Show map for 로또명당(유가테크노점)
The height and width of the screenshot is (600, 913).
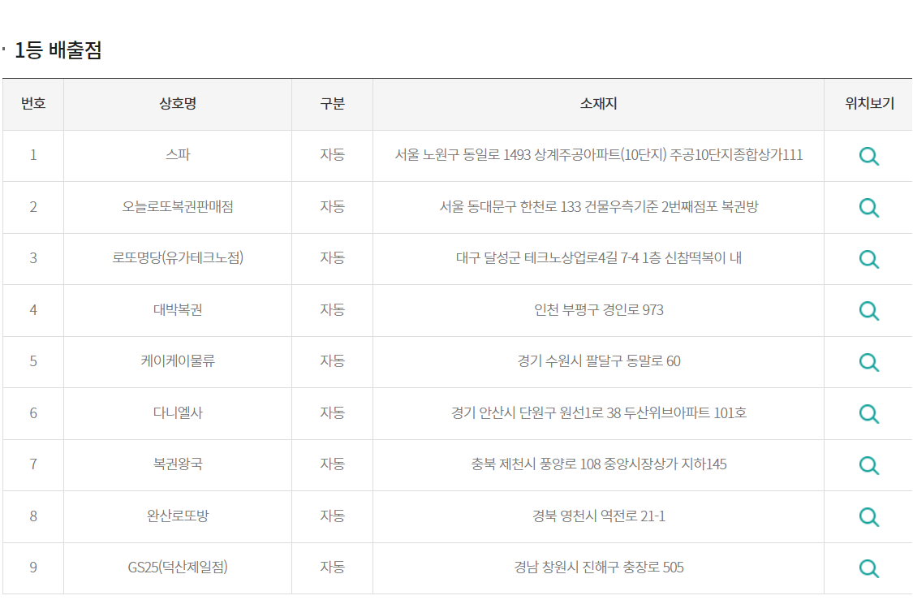click(868, 259)
